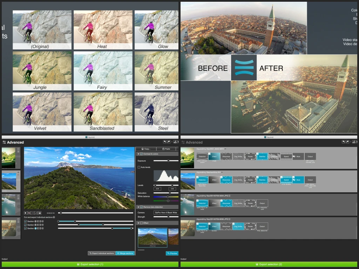The image size is (359, 269).
Task: Enable the Auto levels checkbox
Action: [139, 167]
